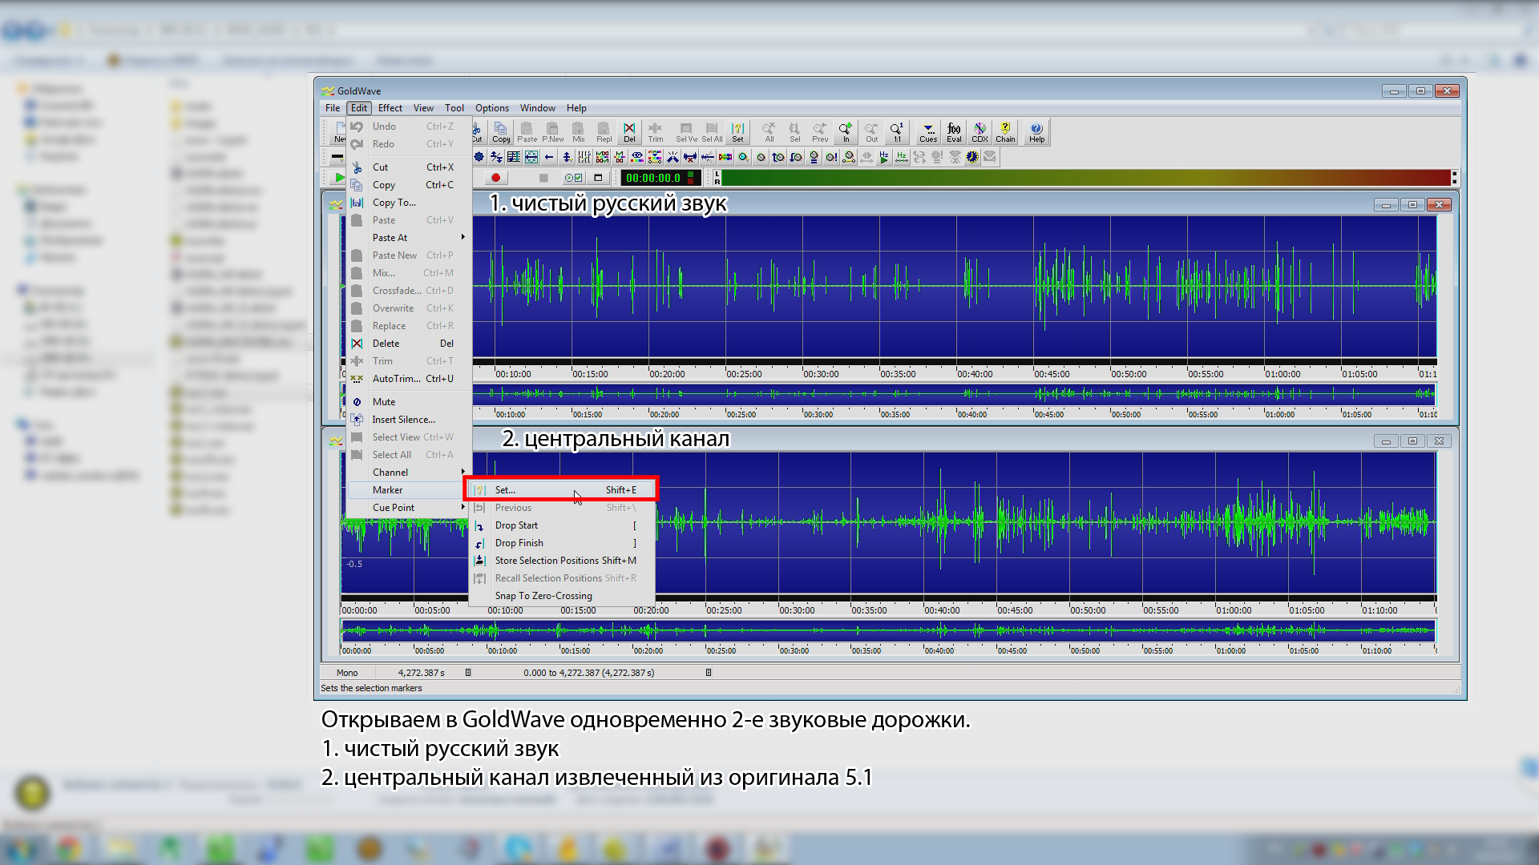Open the Tool menu
Viewport: 1539px width, 865px height.
pyautogui.click(x=454, y=108)
